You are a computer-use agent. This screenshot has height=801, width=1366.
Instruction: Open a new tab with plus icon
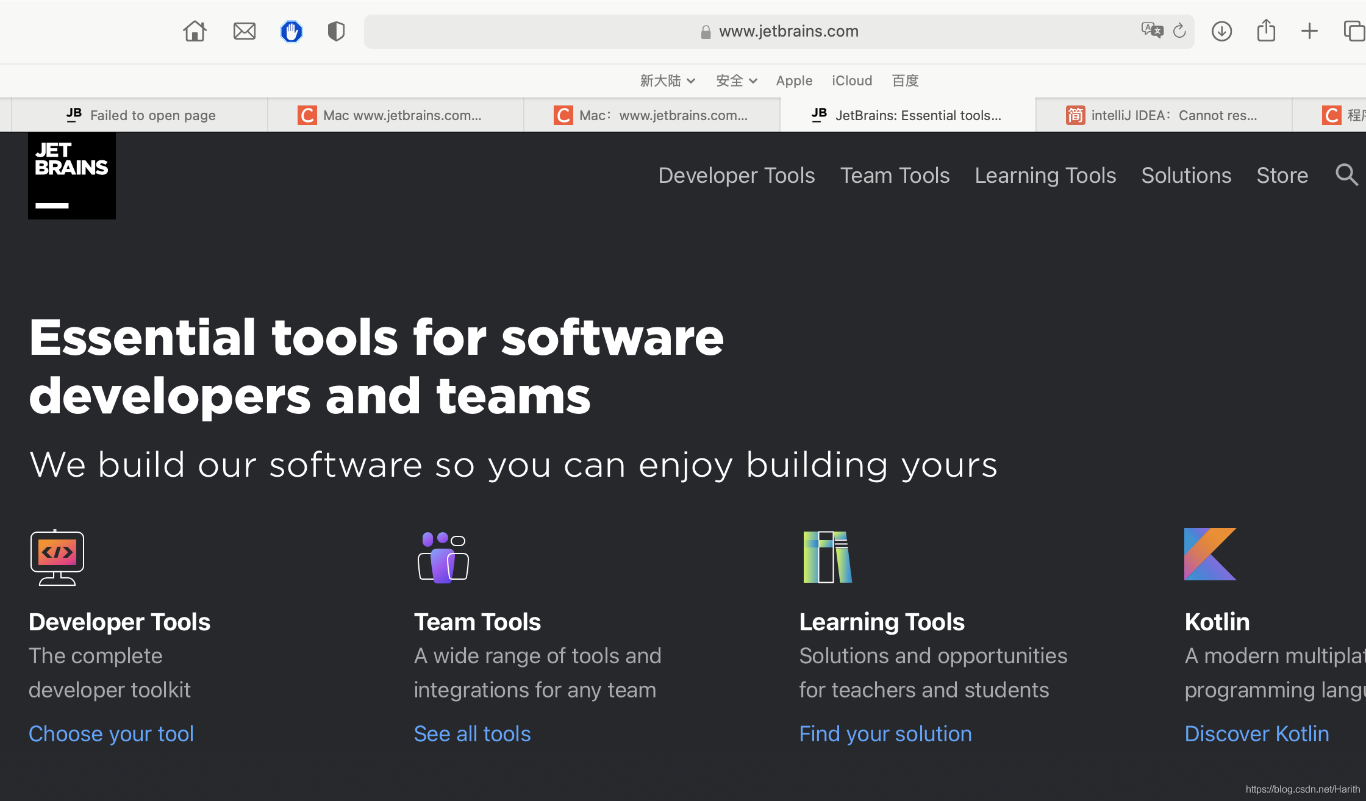[1309, 31]
